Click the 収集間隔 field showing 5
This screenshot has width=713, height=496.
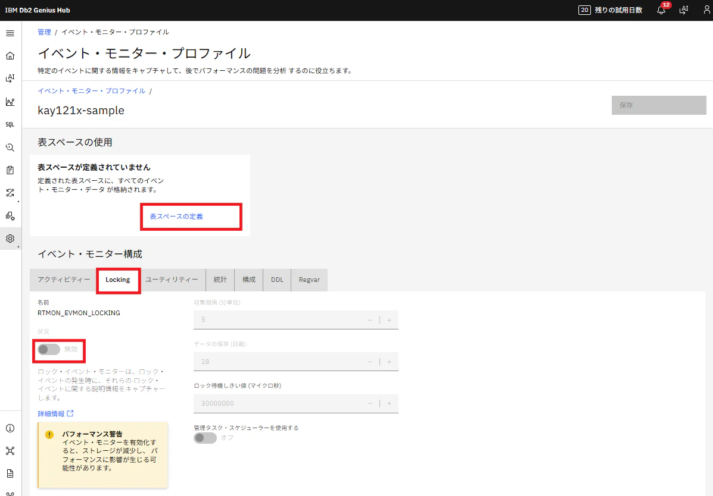(296, 320)
